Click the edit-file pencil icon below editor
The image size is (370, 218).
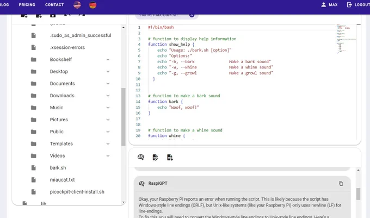point(155,157)
